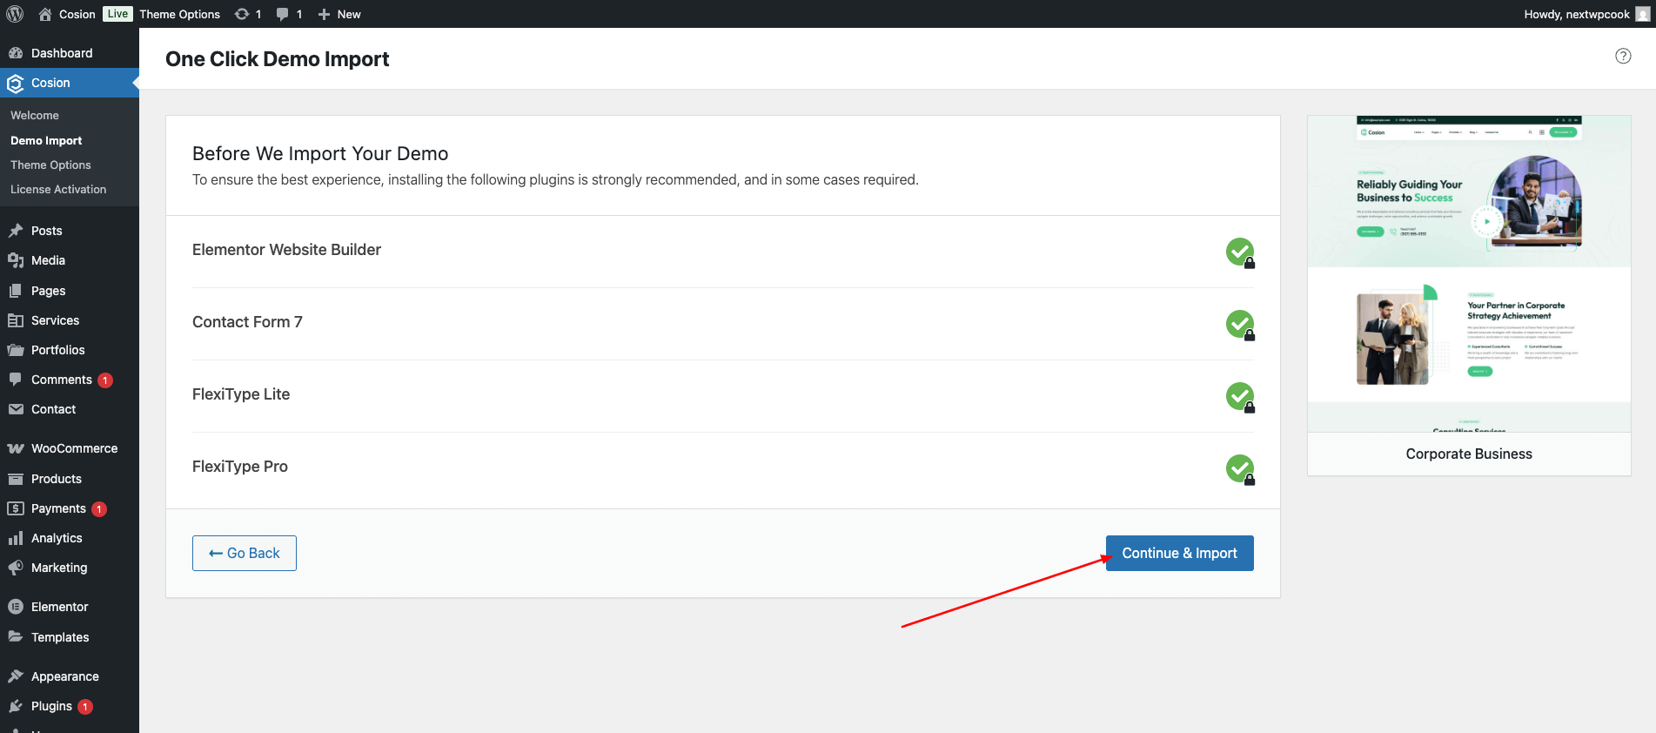
Task: Click the Marketing megaphone icon
Action: pyautogui.click(x=16, y=568)
